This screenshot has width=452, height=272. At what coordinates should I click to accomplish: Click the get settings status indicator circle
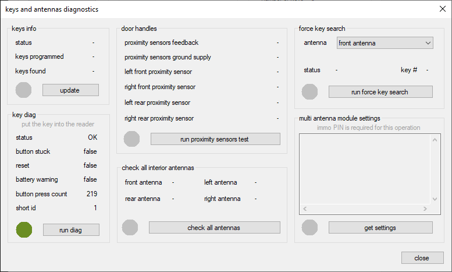pyautogui.click(x=310, y=228)
